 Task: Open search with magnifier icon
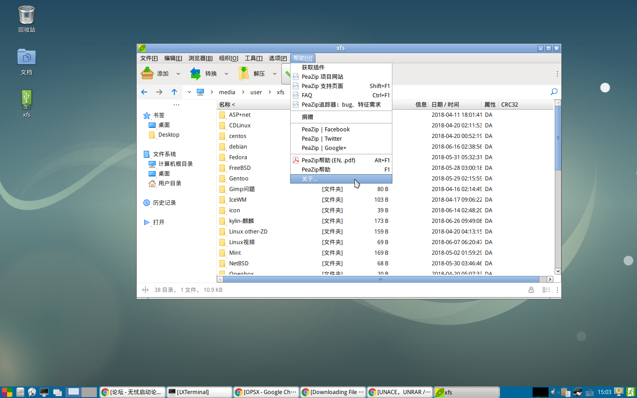[554, 92]
